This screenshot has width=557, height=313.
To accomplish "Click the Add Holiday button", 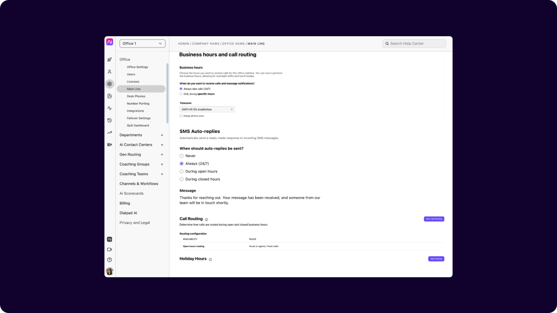I will tap(436, 259).
